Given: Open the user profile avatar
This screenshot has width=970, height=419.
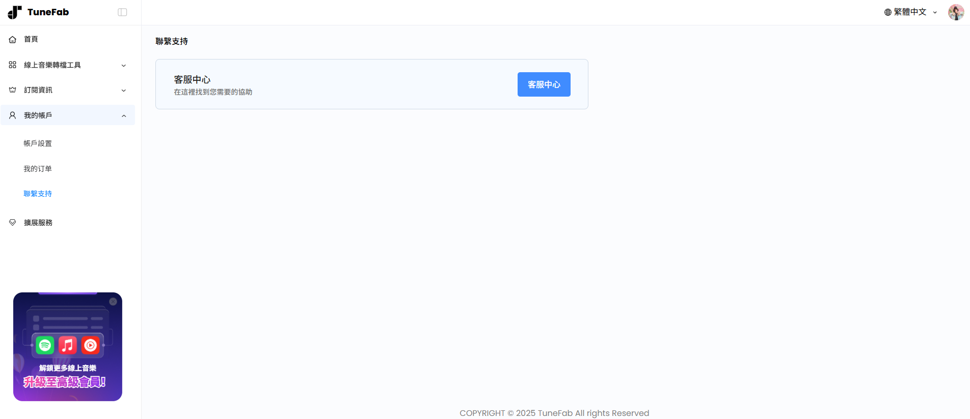Looking at the screenshot, I should [x=956, y=12].
